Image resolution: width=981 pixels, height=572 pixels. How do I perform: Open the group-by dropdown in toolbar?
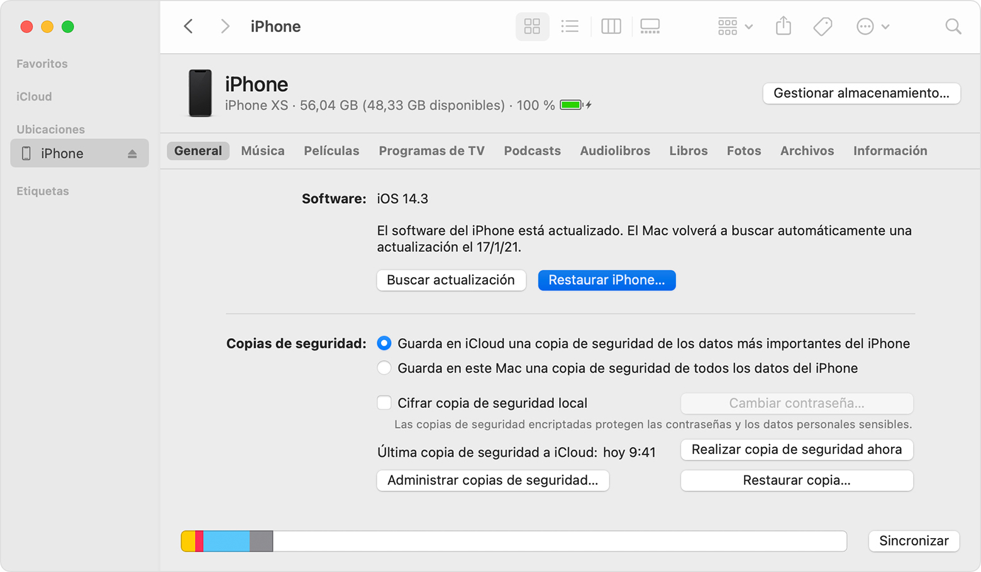[735, 26]
